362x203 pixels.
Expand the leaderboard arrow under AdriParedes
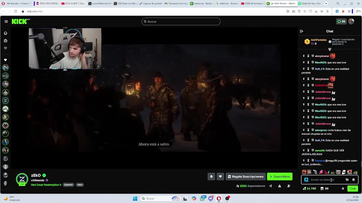(x=330, y=49)
